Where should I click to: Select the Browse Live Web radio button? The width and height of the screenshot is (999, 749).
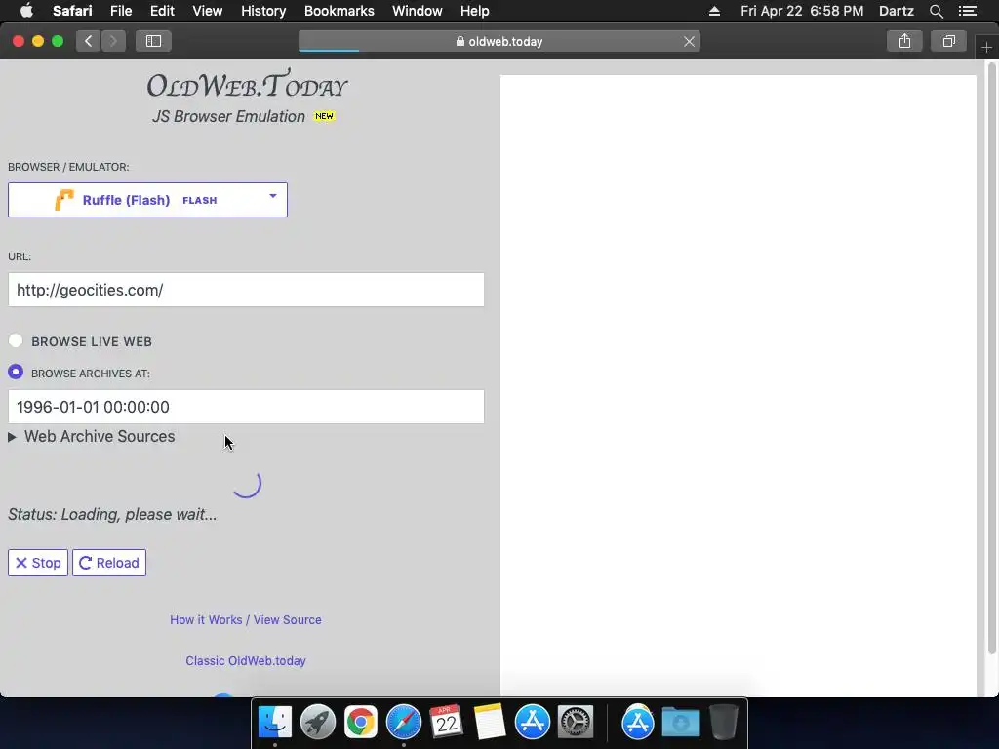[16, 340]
